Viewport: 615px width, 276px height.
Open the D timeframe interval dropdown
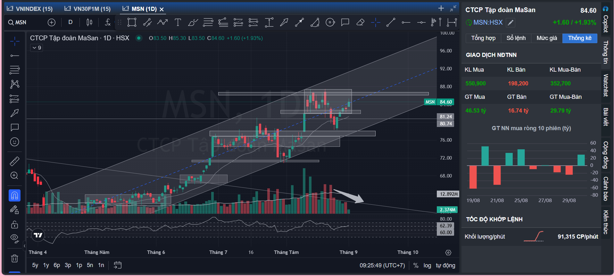click(71, 22)
